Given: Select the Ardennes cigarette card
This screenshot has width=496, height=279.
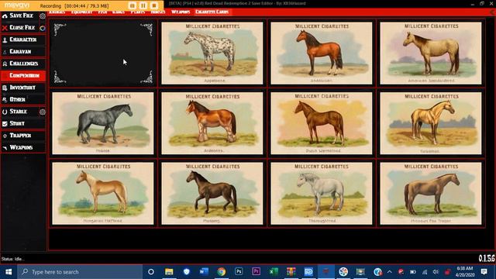Looking at the screenshot, I should click(x=212, y=123).
